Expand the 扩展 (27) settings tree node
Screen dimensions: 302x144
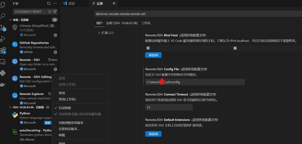pyautogui.click(x=106, y=33)
